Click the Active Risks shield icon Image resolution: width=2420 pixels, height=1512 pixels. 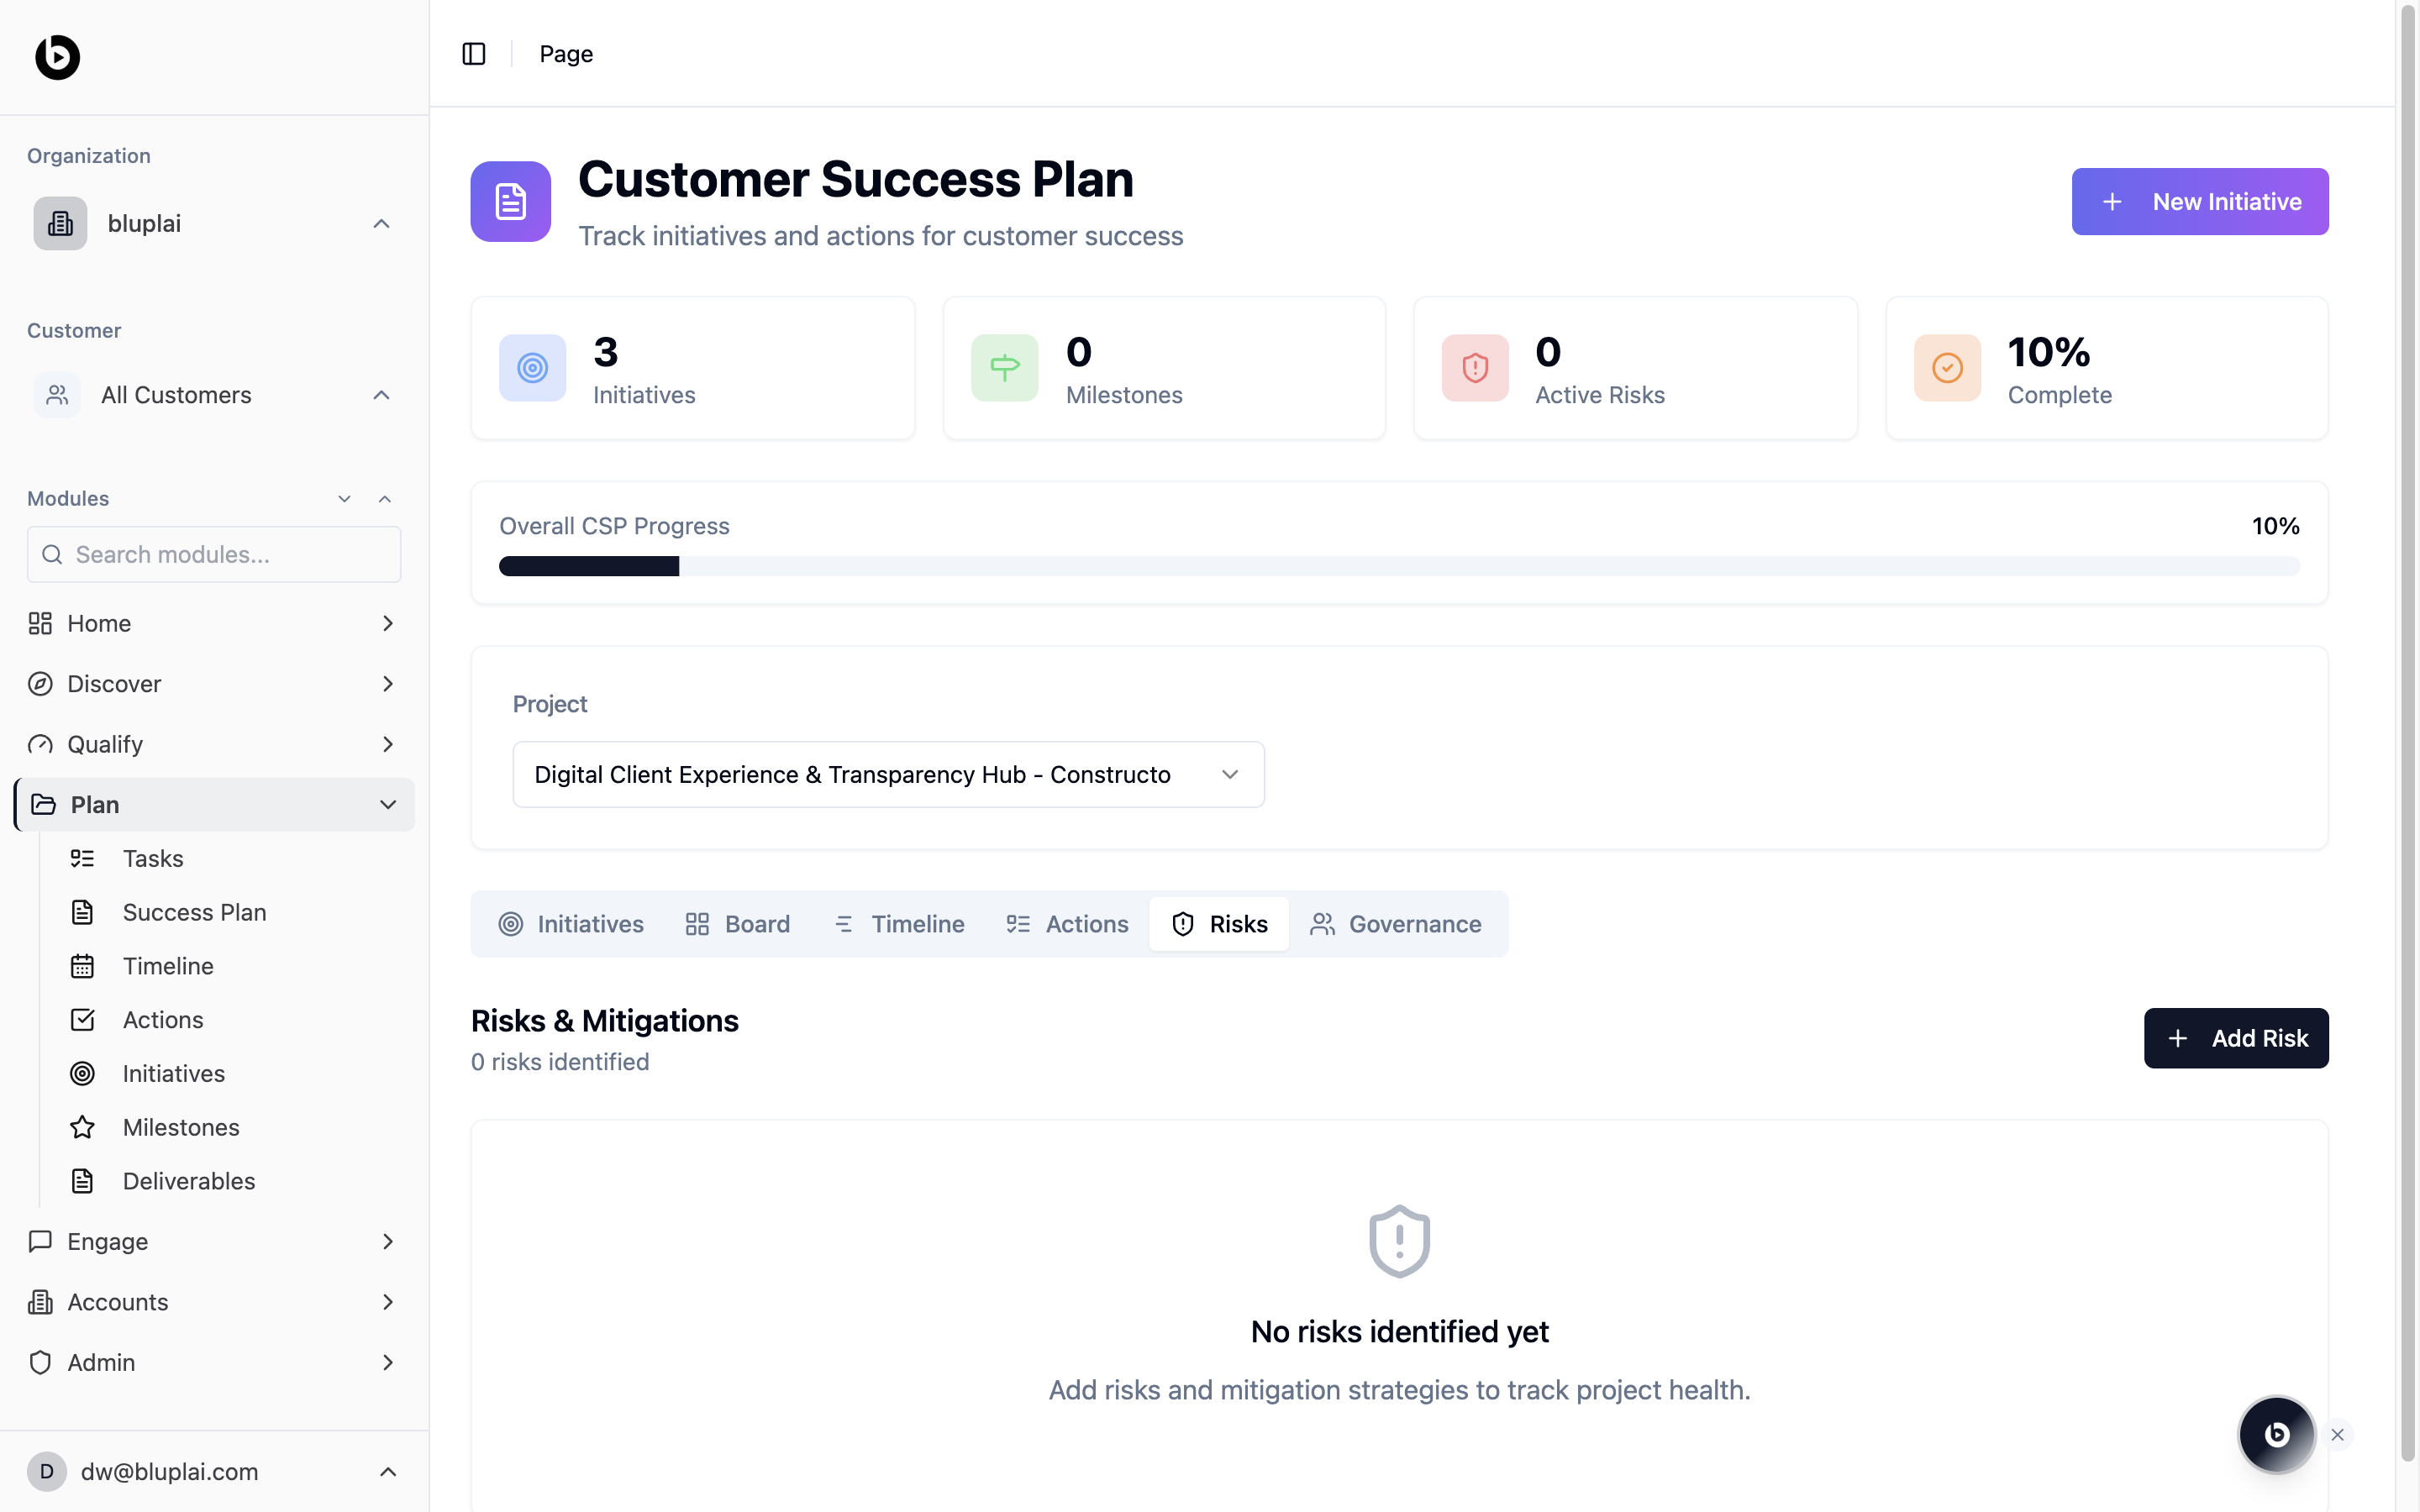[1475, 368]
